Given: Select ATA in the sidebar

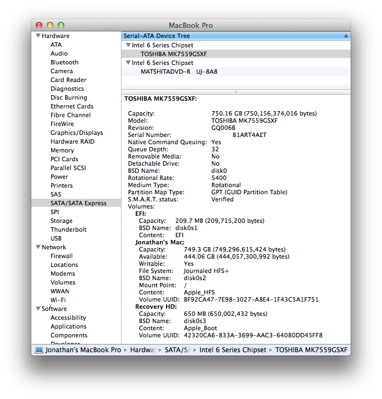Looking at the screenshot, I should pos(56,45).
